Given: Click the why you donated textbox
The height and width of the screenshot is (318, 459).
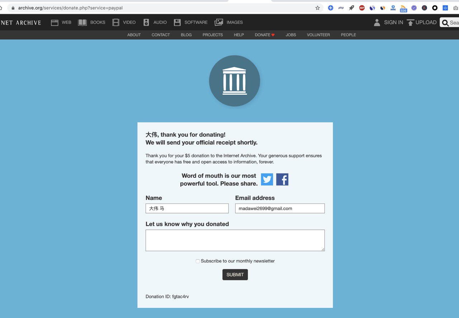Looking at the screenshot, I should 235,240.
